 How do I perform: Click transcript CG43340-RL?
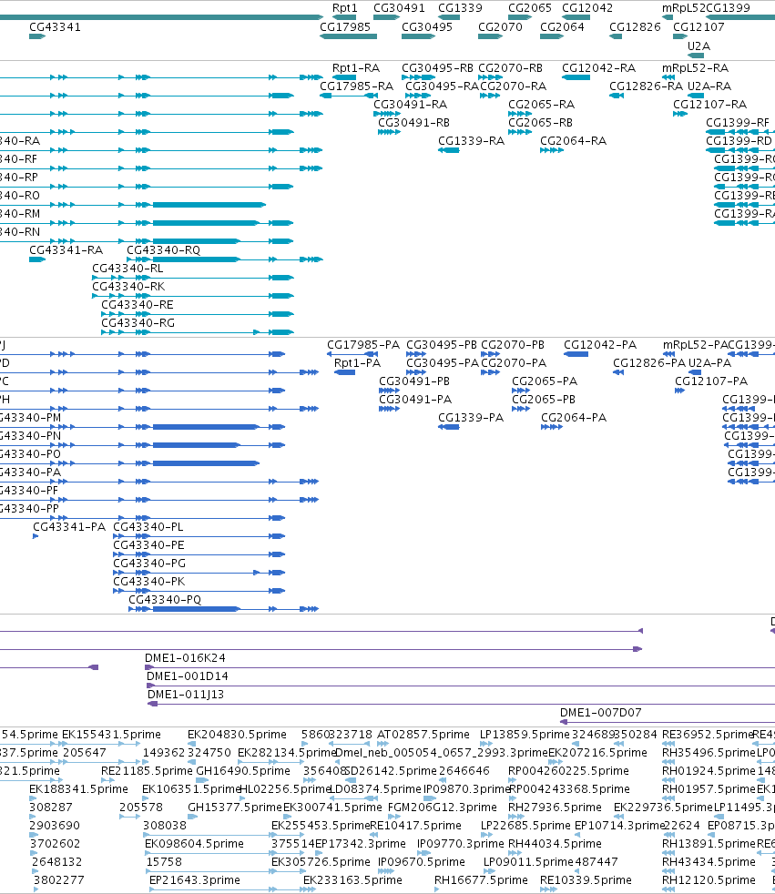pyautogui.click(x=127, y=269)
